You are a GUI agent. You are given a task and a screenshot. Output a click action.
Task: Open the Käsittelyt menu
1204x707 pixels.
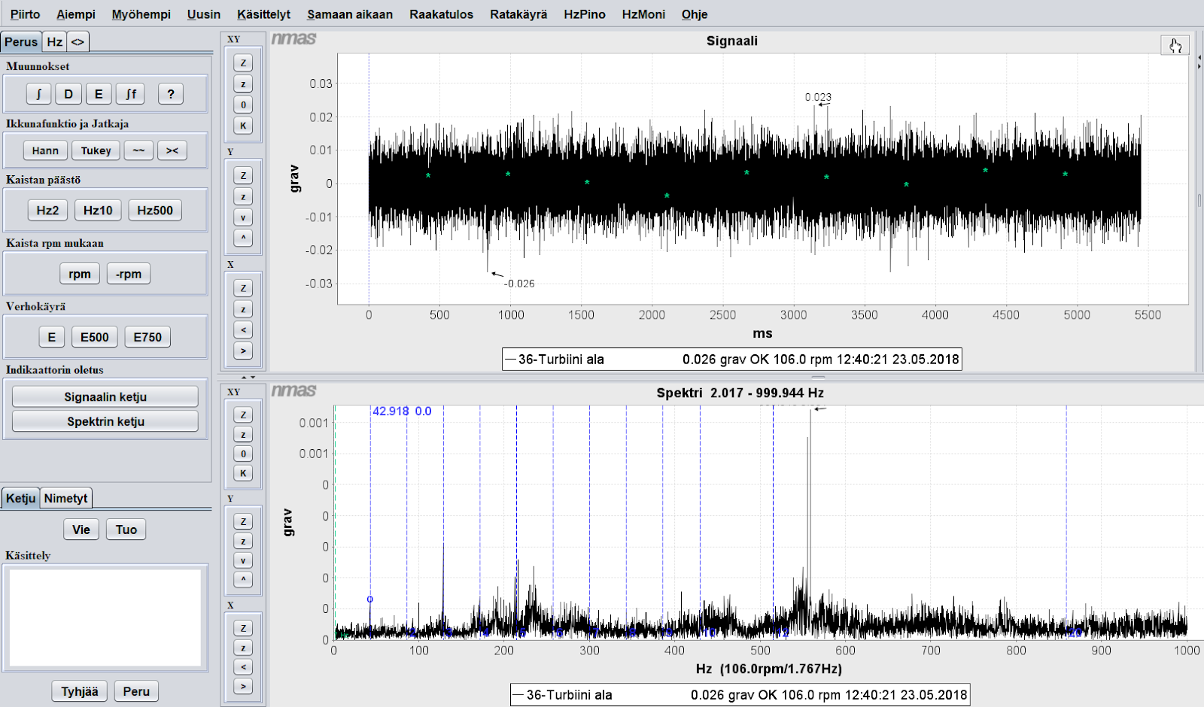[x=263, y=14]
